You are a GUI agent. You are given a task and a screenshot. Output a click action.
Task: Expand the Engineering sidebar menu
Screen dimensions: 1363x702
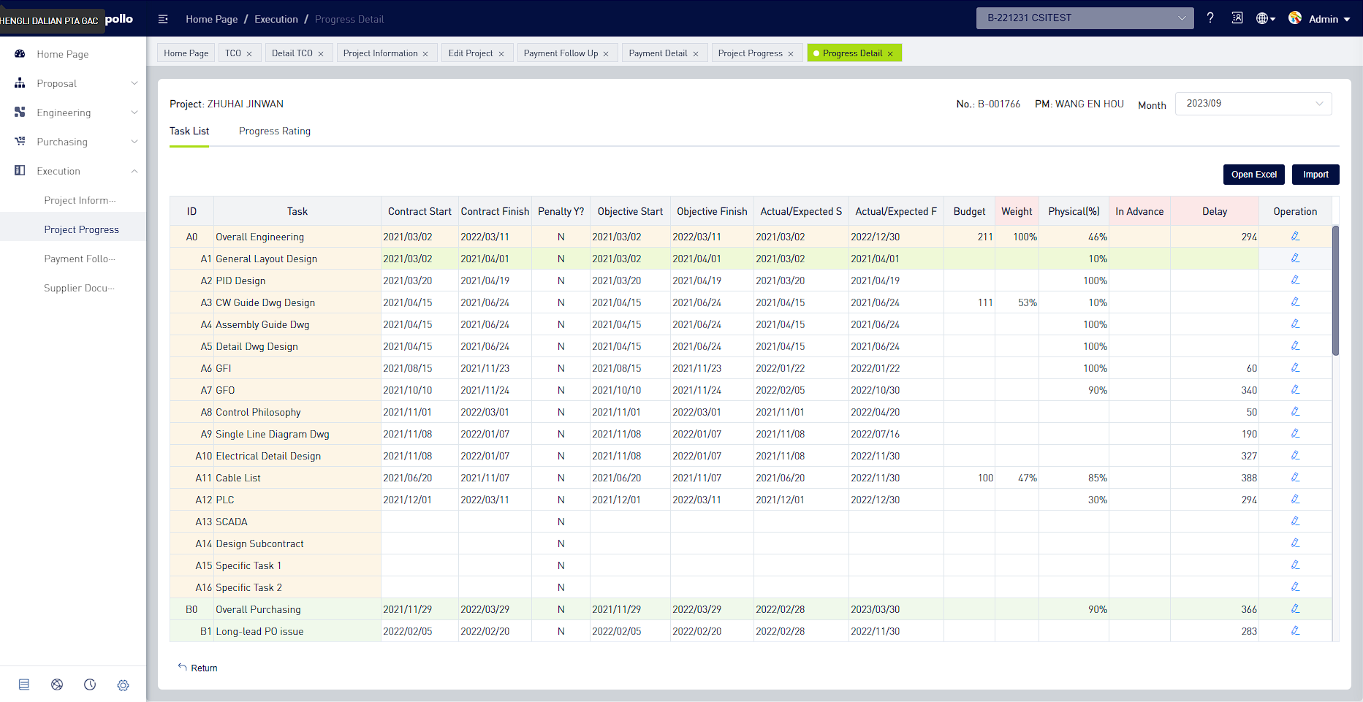coord(73,112)
